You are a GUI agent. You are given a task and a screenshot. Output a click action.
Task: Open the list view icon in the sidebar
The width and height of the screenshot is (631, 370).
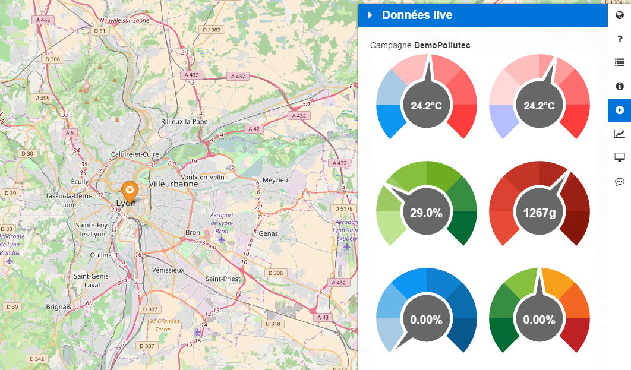[x=619, y=62]
